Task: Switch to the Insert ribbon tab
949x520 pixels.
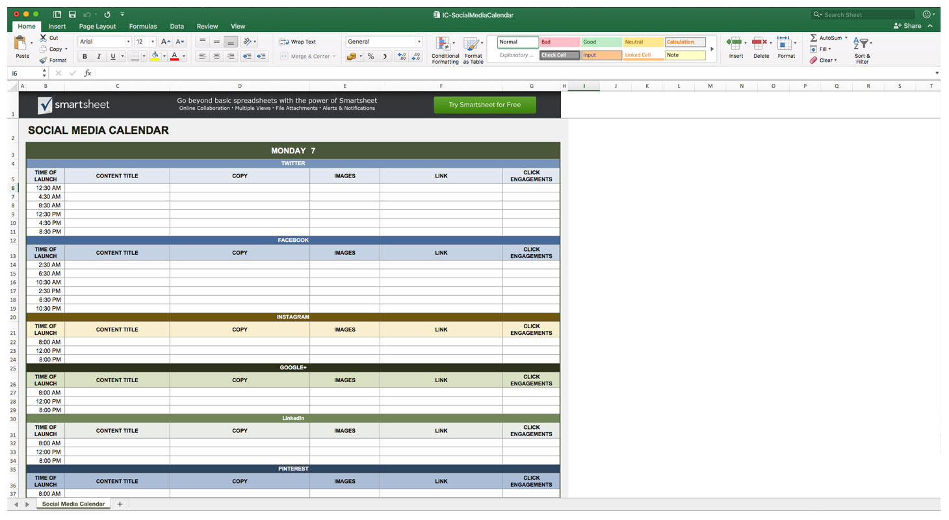Action: 57,26
